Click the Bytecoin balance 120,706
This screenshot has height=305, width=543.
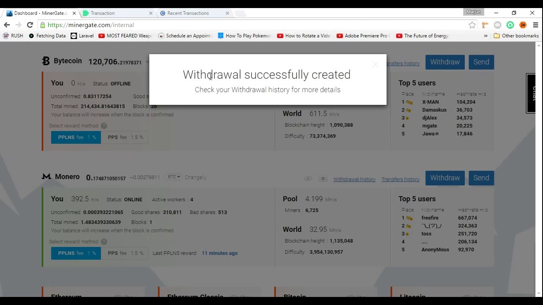click(115, 62)
